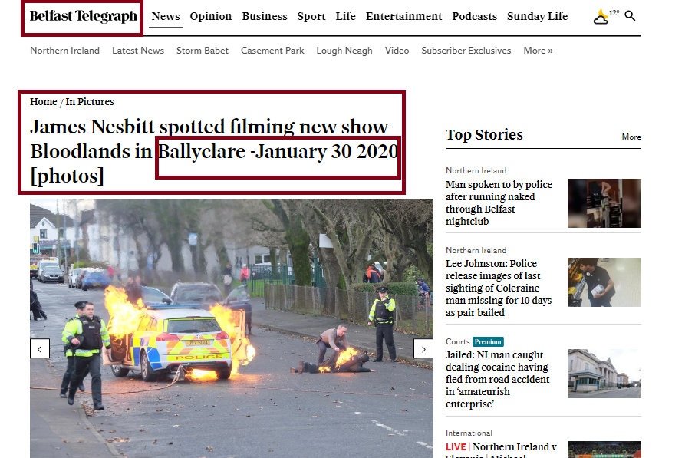Expand the More » sub-navigation
The width and height of the screenshot is (695, 458).
(538, 51)
